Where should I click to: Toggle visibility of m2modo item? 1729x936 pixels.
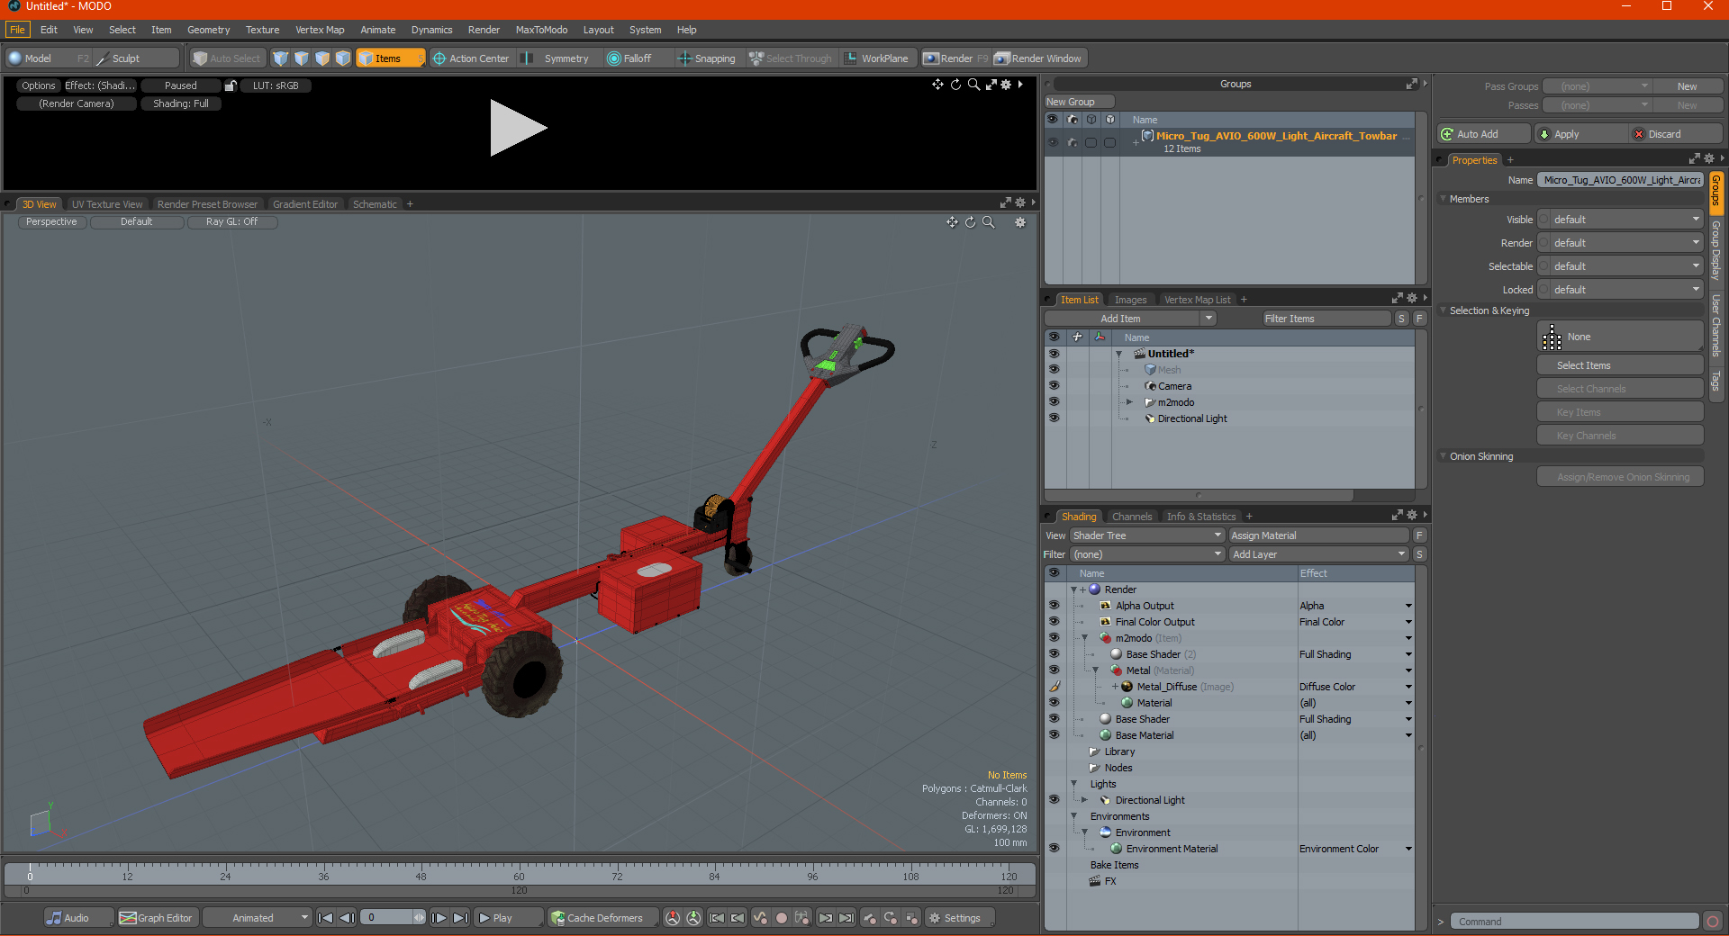1054,402
